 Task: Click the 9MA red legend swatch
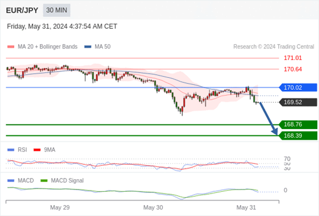(x=37, y=150)
